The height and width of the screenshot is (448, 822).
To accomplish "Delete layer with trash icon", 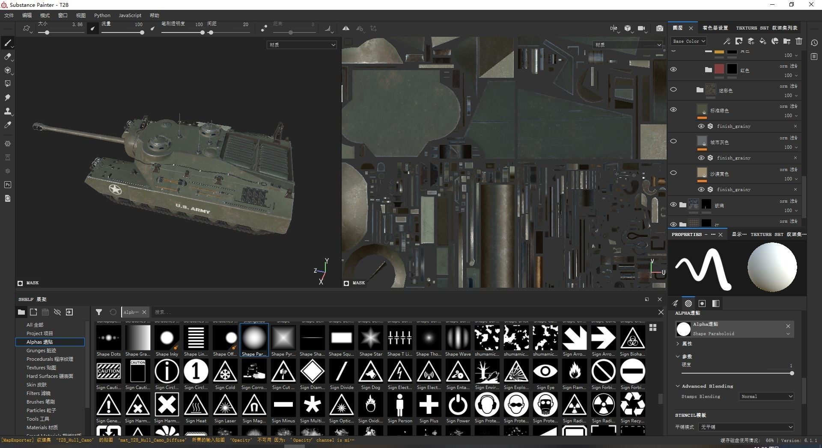I will [x=798, y=41].
